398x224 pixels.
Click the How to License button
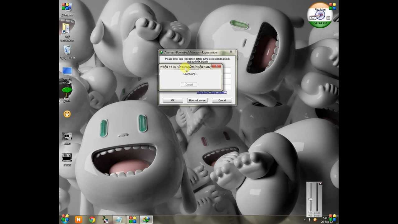(x=197, y=100)
